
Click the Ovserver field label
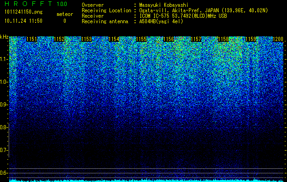93,5
